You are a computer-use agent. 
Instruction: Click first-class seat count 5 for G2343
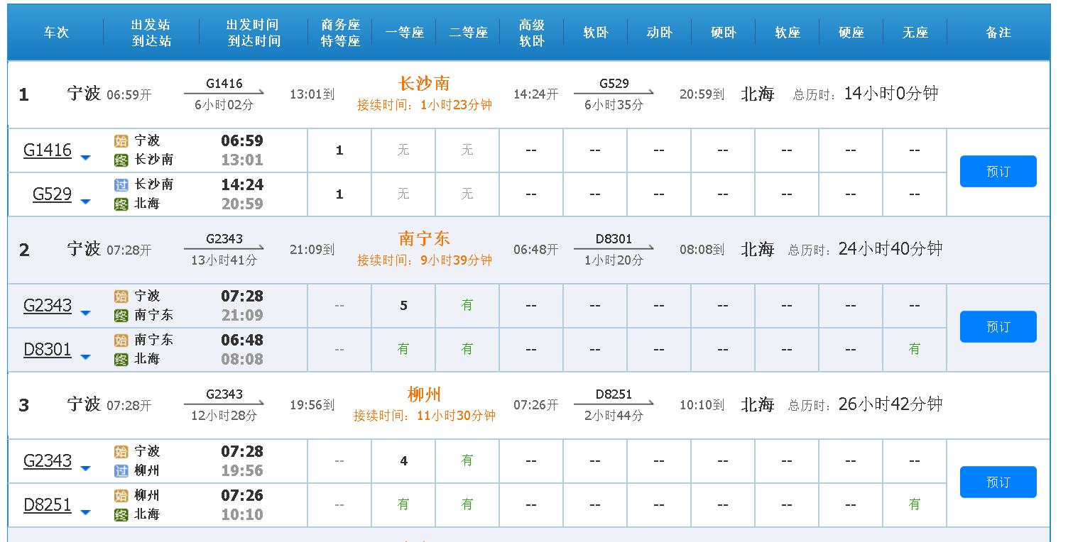(403, 306)
